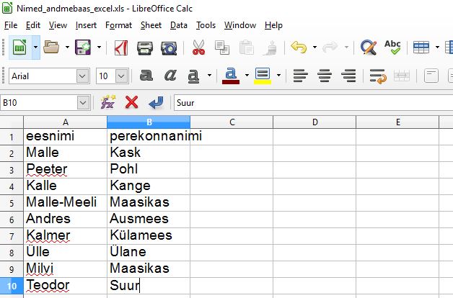Align cell text left
The width and height of the screenshot is (453, 298).
click(301, 76)
